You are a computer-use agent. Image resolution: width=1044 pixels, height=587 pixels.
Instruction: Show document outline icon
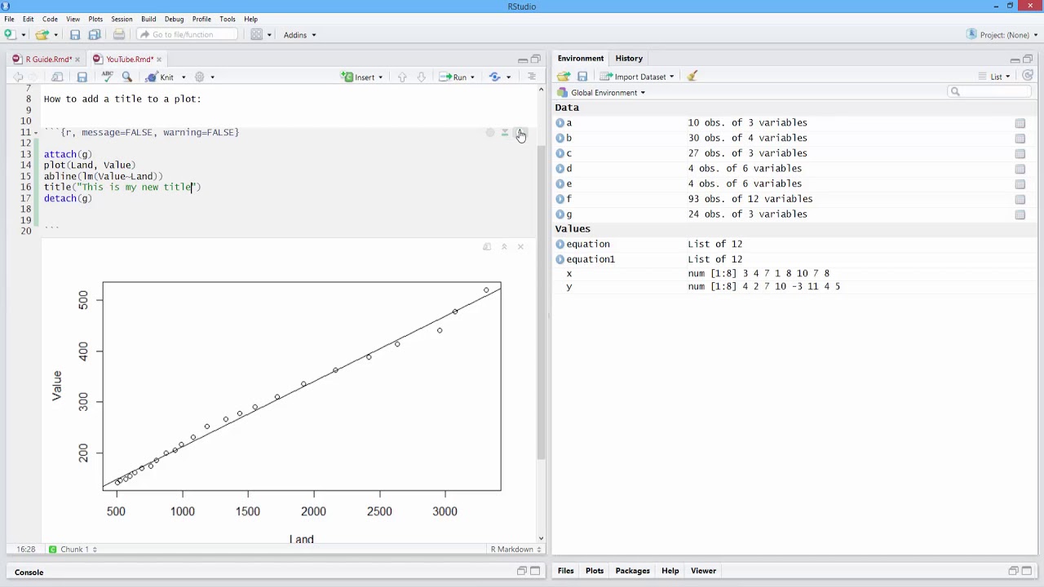tap(532, 77)
